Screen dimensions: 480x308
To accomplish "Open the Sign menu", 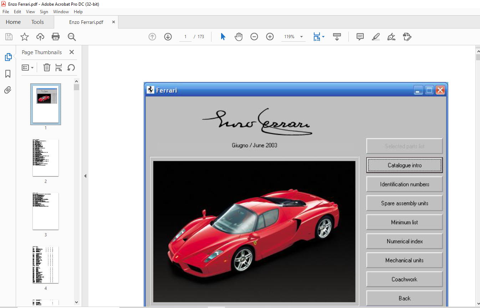I will [44, 12].
